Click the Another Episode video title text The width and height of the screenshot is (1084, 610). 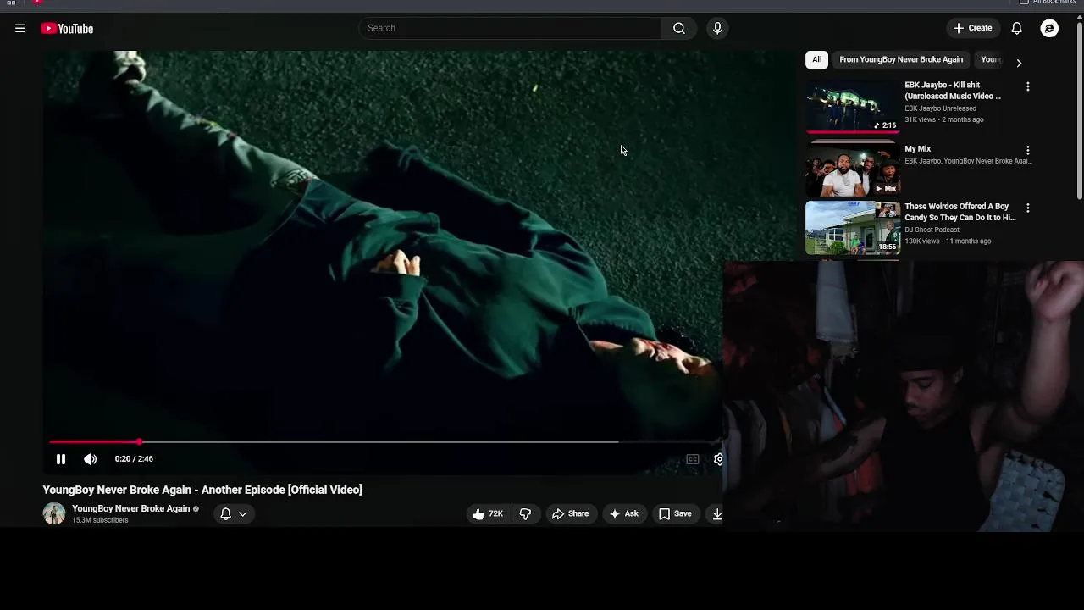pyautogui.click(x=202, y=490)
